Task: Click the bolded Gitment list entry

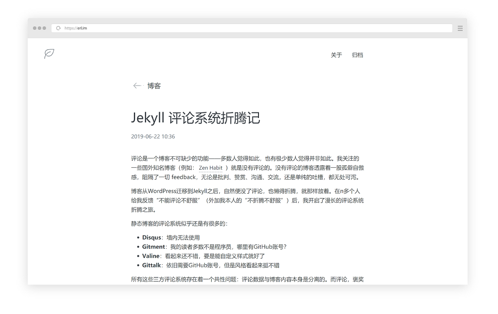Action: [153, 246]
